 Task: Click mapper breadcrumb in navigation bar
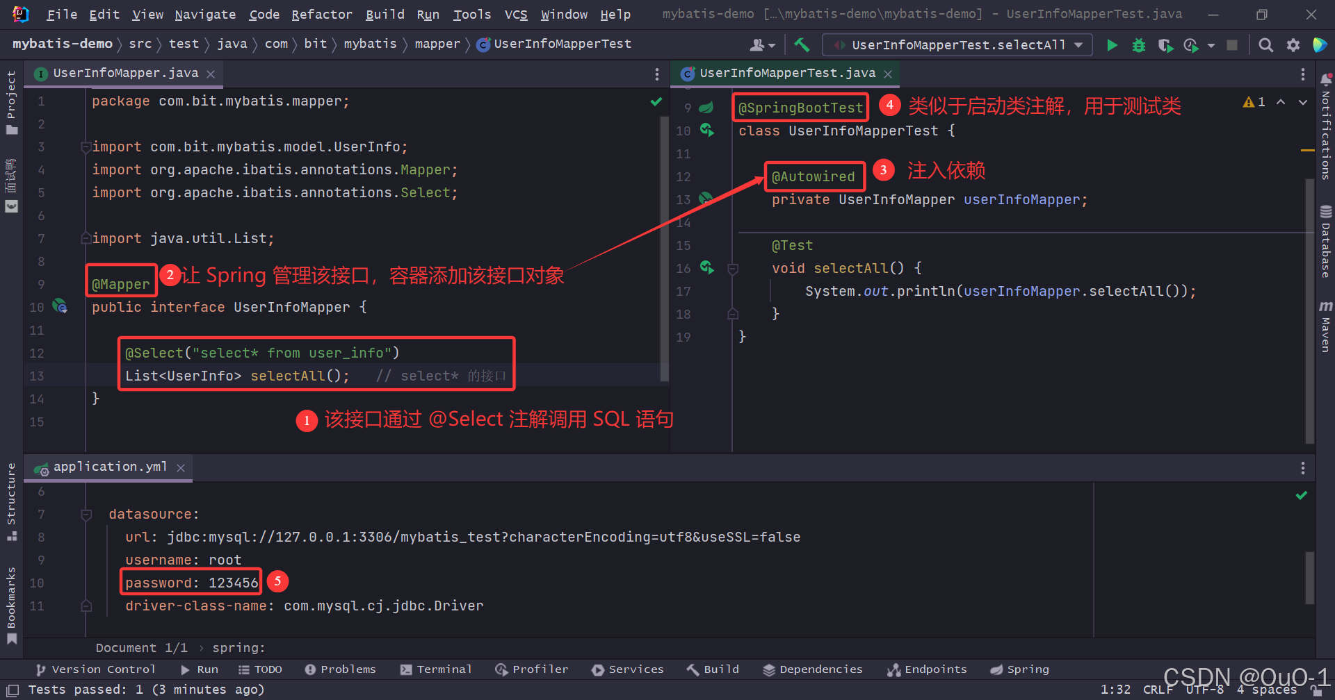pyautogui.click(x=437, y=44)
